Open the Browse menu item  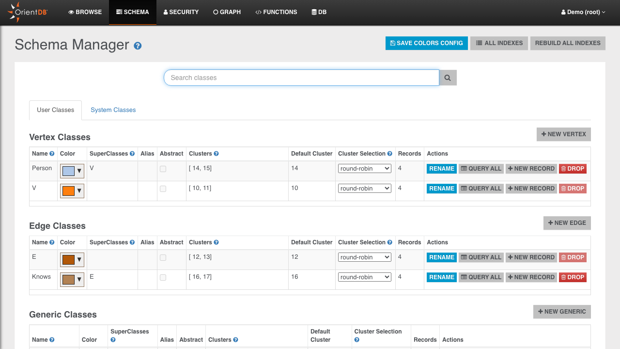[85, 12]
